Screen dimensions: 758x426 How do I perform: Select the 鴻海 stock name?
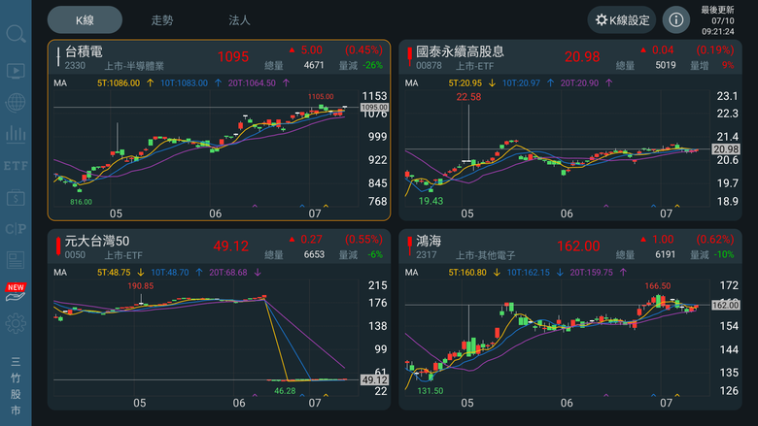(x=429, y=241)
